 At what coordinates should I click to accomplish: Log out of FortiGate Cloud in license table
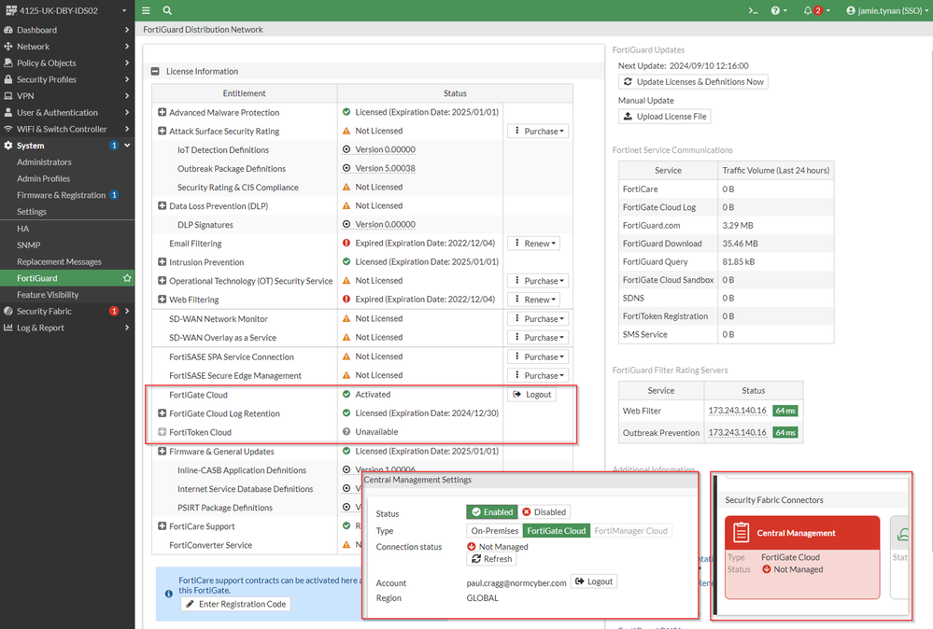pyautogui.click(x=532, y=394)
